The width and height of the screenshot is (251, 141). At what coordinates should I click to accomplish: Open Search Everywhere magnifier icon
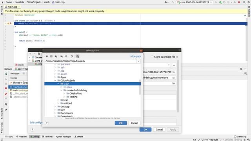pos(244,2)
